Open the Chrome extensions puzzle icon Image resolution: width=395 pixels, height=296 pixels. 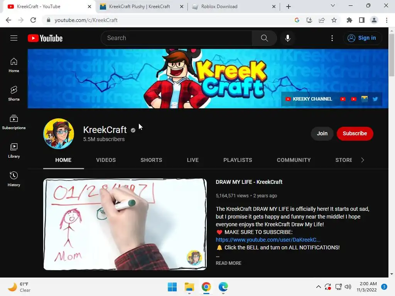pos(349,20)
